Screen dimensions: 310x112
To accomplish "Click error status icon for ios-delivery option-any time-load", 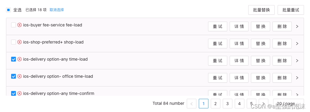I will pos(19,59).
